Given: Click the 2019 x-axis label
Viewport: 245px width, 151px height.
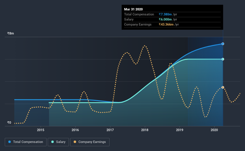Looking at the screenshot, I should tap(180, 130).
